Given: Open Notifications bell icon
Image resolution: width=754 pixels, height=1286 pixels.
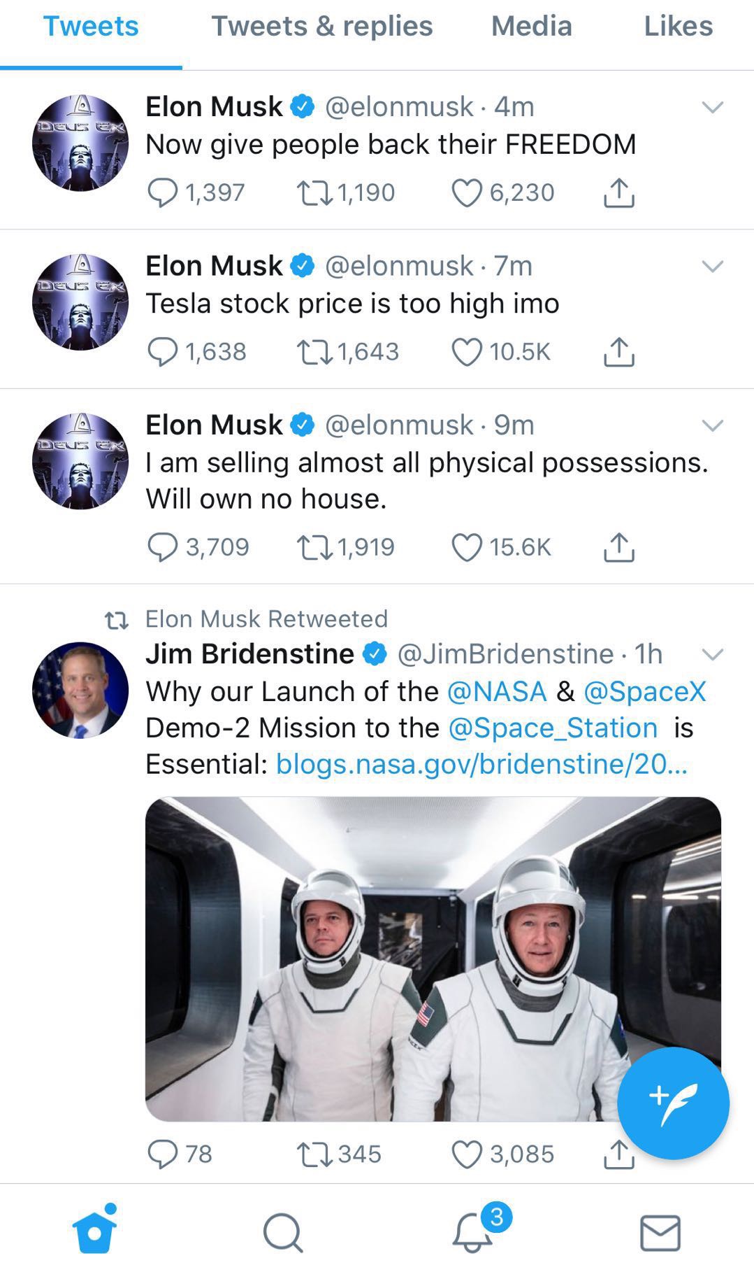Looking at the screenshot, I should click(x=472, y=1233).
